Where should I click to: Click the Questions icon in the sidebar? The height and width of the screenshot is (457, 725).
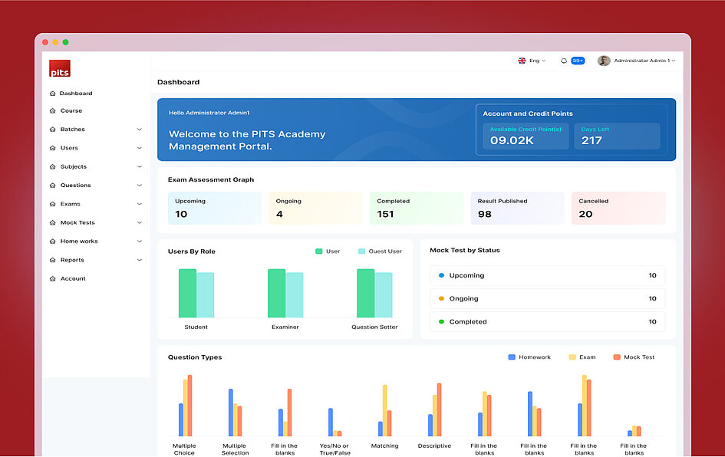click(x=52, y=186)
